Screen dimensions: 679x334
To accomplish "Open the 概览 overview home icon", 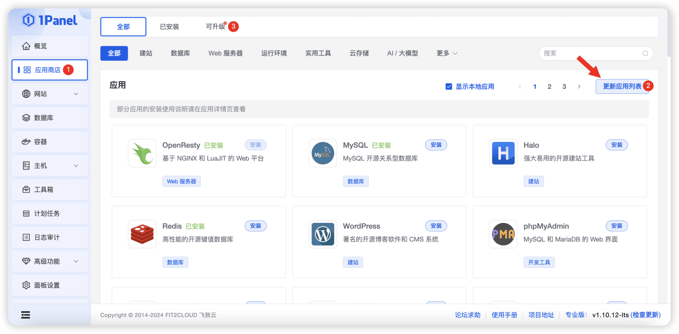I will coord(26,46).
